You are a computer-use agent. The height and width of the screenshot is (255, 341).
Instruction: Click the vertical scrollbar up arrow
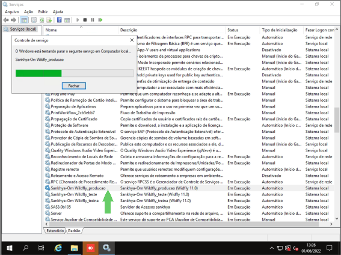(337, 29)
